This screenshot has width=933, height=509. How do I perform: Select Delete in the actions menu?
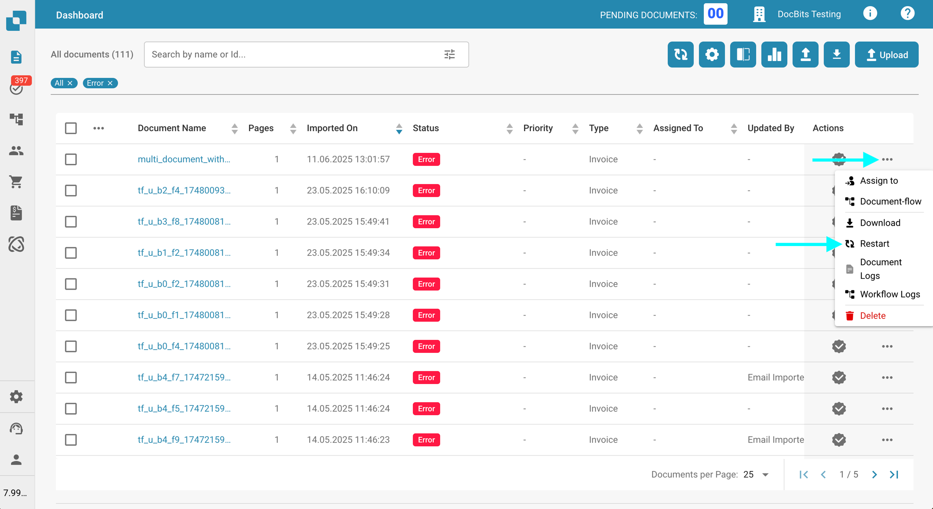tap(872, 316)
